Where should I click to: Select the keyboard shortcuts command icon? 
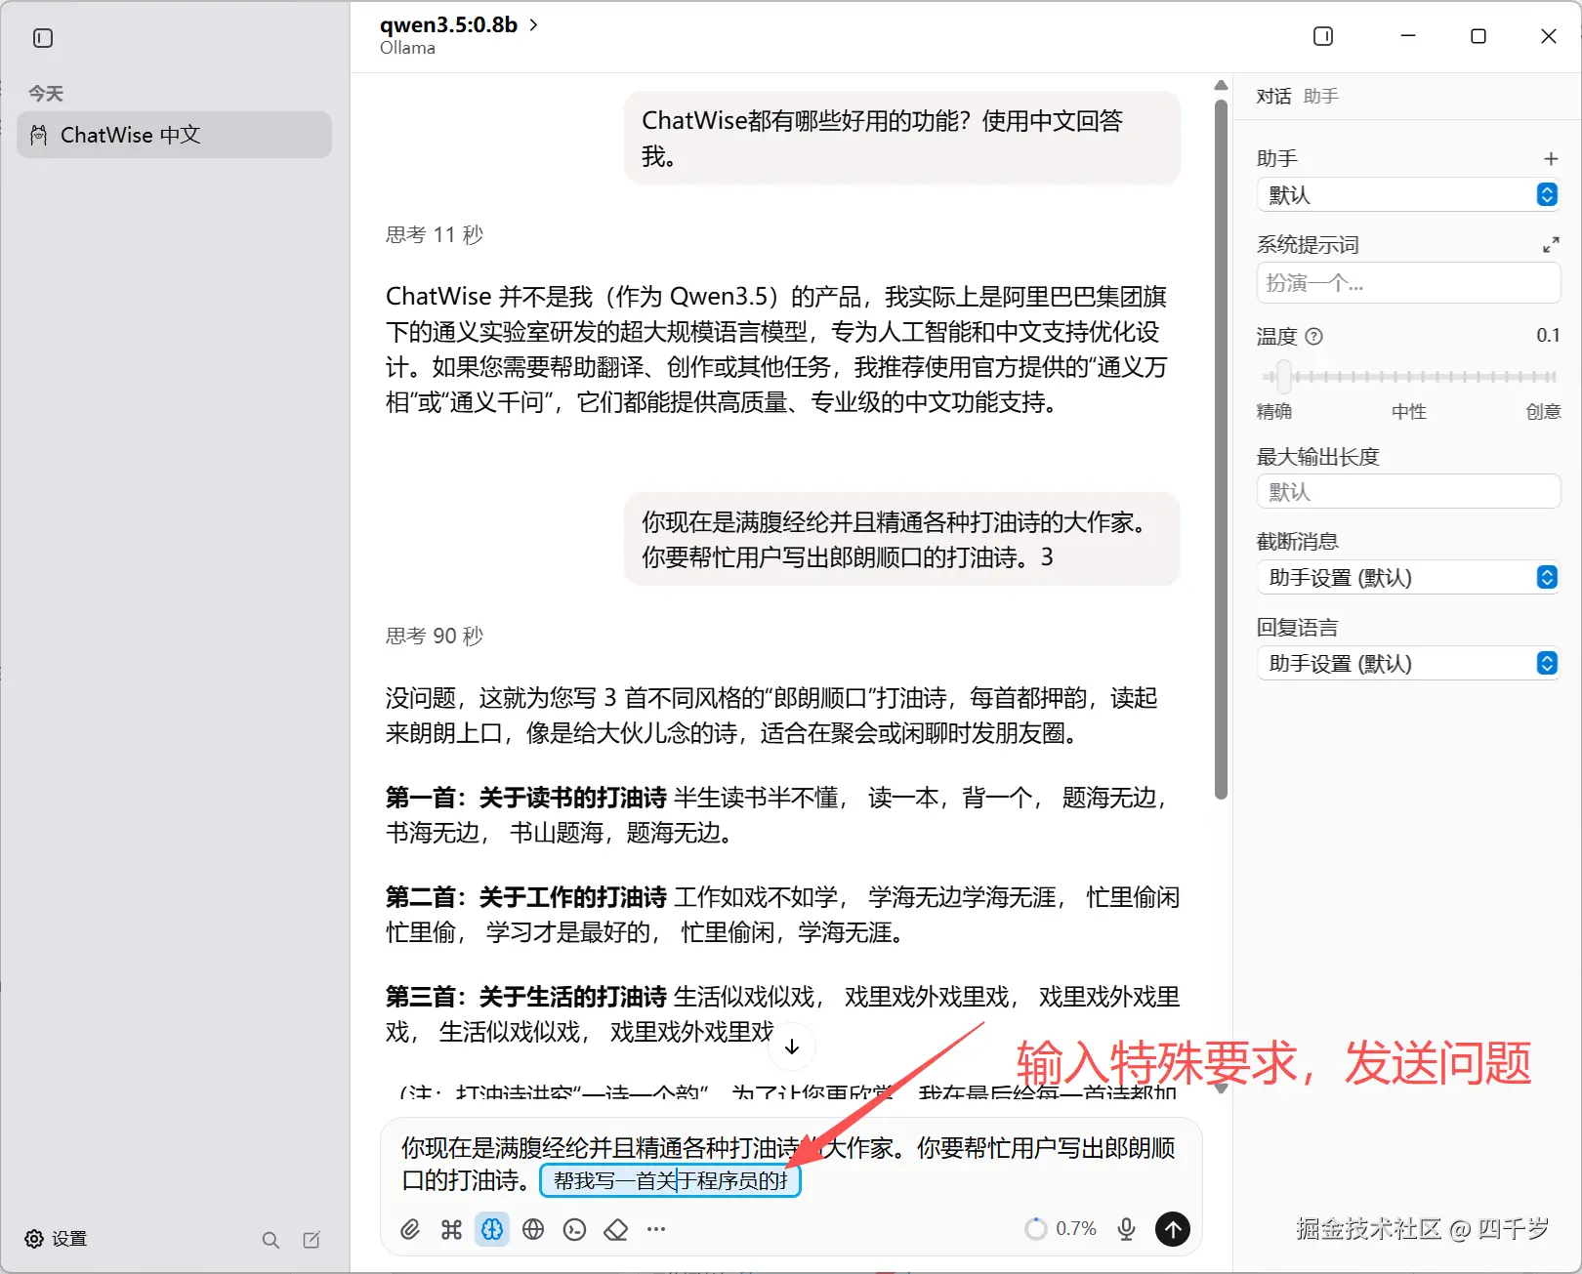450,1229
